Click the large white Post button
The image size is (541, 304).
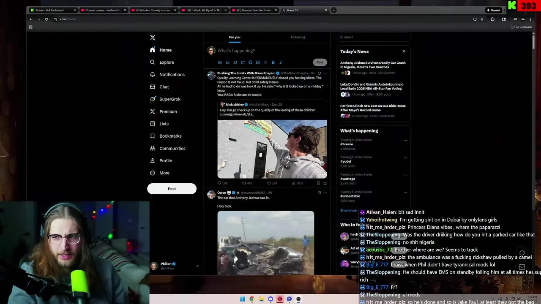172,189
